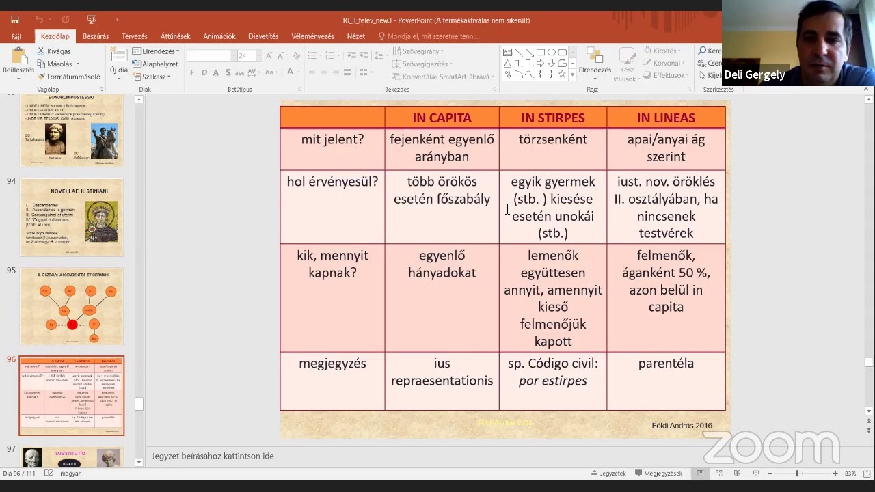Select the Formátummásoló format painter

click(x=69, y=77)
